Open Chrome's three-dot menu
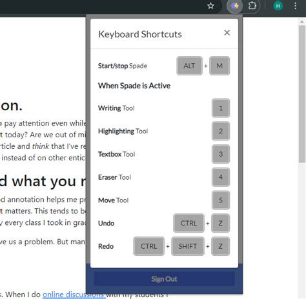306x299 pixels. click(x=296, y=6)
